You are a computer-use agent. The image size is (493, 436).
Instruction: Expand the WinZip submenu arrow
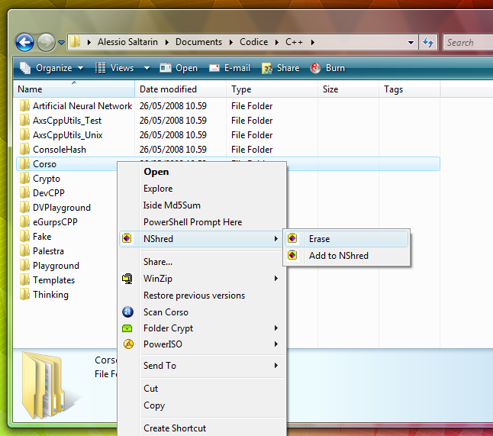coord(276,279)
